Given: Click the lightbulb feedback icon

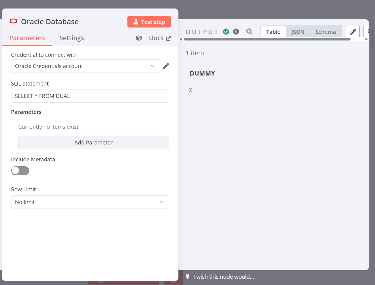Looking at the screenshot, I should coord(187,276).
